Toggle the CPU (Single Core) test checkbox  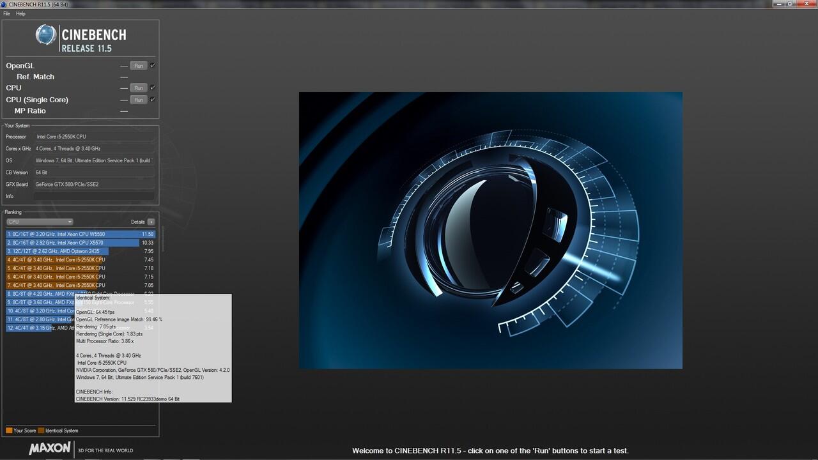click(x=153, y=100)
